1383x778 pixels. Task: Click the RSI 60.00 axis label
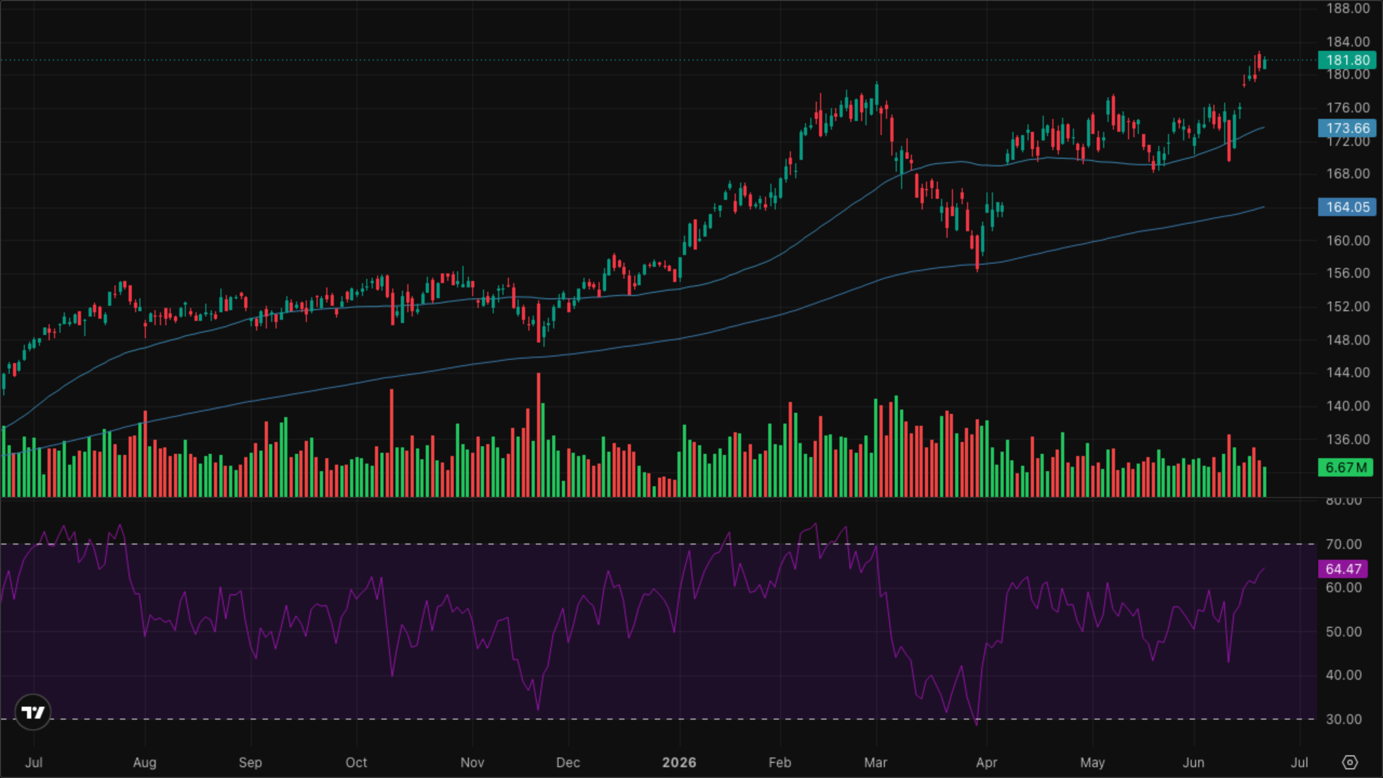[x=1344, y=587]
